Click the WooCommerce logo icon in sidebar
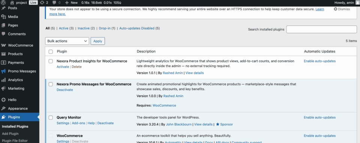 click(x=3, y=45)
